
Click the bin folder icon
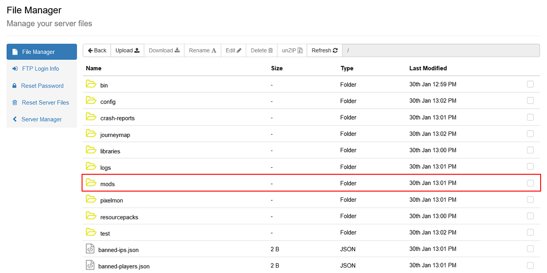tap(91, 84)
